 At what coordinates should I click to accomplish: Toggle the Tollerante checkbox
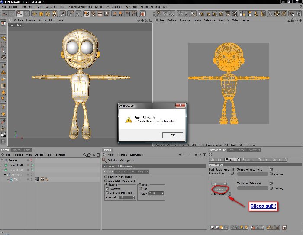pos(107,189)
